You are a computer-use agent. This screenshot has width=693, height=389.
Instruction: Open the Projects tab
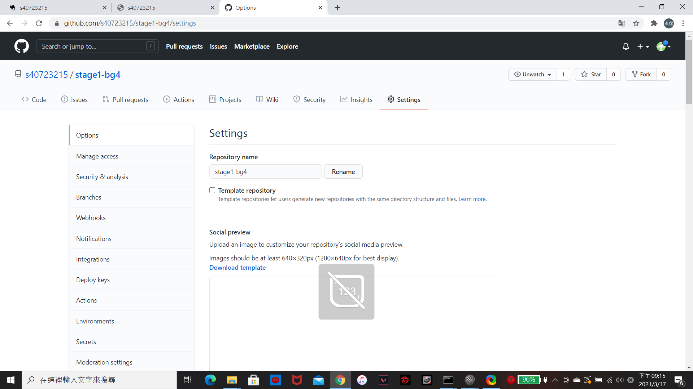[225, 99]
